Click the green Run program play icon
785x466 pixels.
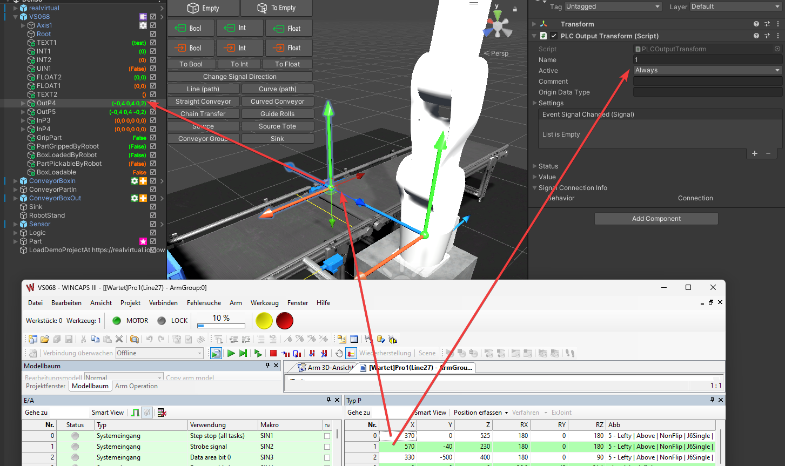point(231,353)
